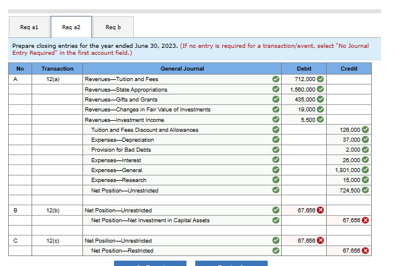
Task: Click red X next to 12(c) credit amount
Action: (365, 250)
